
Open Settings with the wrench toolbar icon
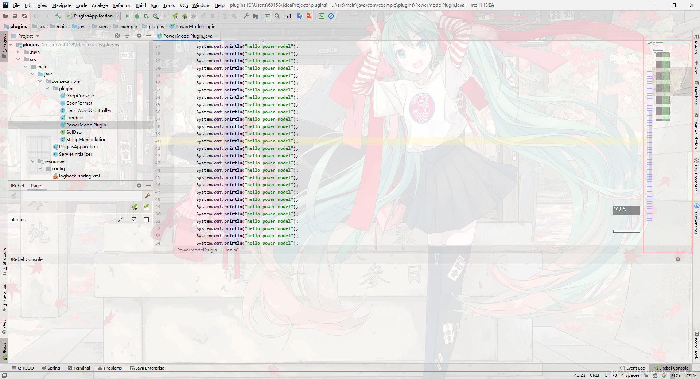point(246,16)
